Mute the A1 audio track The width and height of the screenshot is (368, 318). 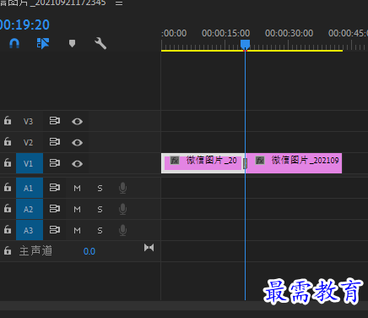coord(77,188)
